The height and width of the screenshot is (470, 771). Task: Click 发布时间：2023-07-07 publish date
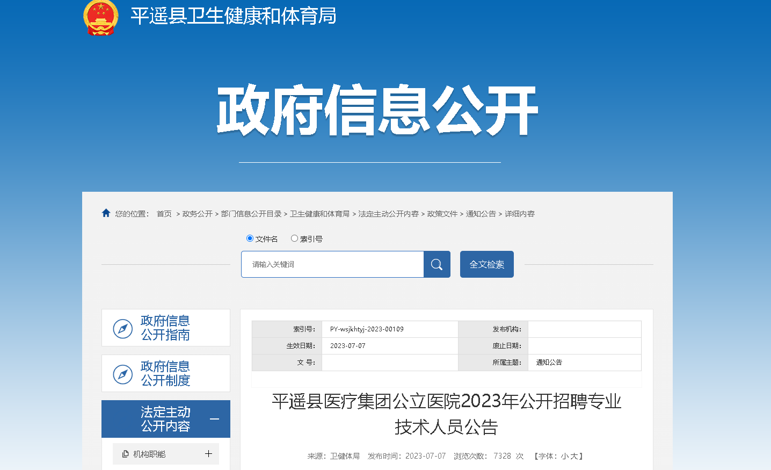[x=407, y=456]
